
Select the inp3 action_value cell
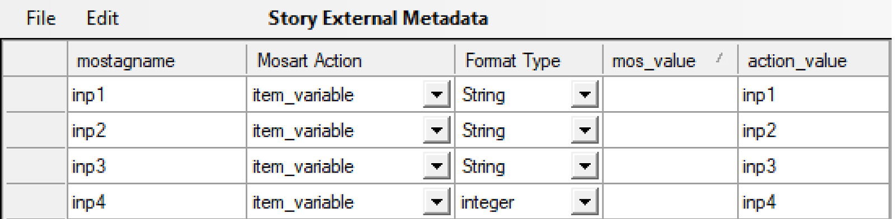point(813,166)
